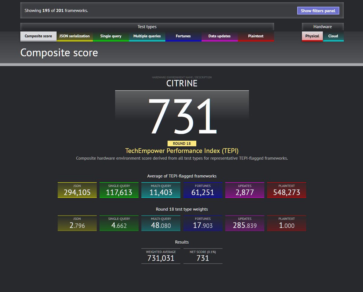The width and height of the screenshot is (363, 292).
Task: Click Round 18 test type weights heading
Action: 182,209
